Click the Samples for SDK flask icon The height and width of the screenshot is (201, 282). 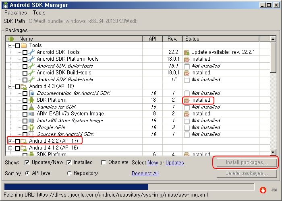tap(31, 107)
